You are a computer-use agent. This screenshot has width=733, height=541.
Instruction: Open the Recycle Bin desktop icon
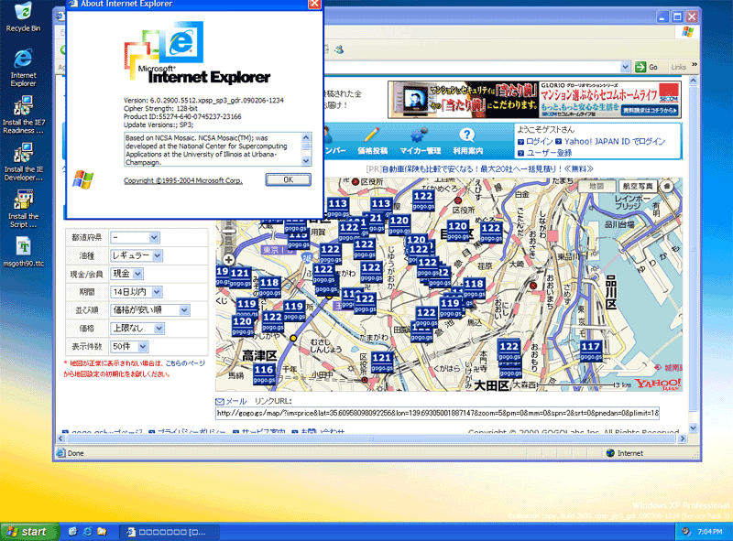click(23, 16)
